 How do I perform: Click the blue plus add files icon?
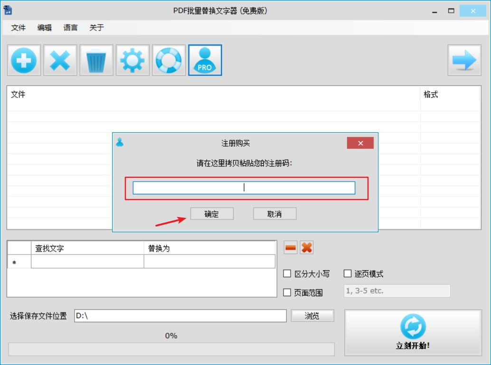click(x=24, y=60)
